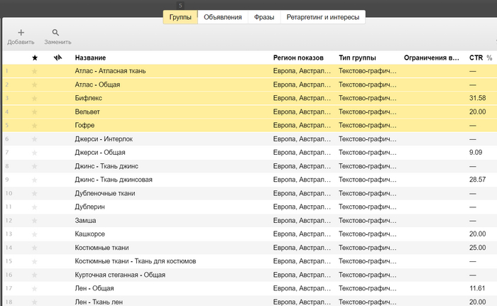Switch to the Объявления tab
Viewport: 497px width, 306px height.
222,17
